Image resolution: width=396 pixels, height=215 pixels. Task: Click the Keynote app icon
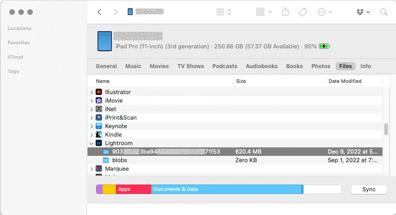(99, 126)
